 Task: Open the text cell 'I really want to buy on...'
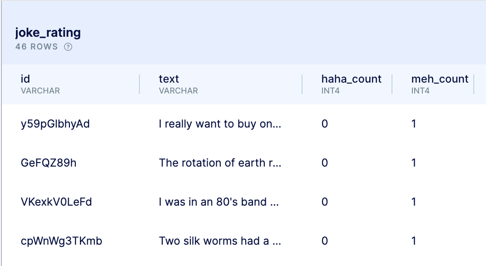click(220, 124)
